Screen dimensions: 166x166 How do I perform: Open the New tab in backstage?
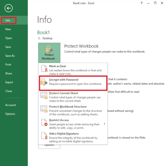pos(8,29)
